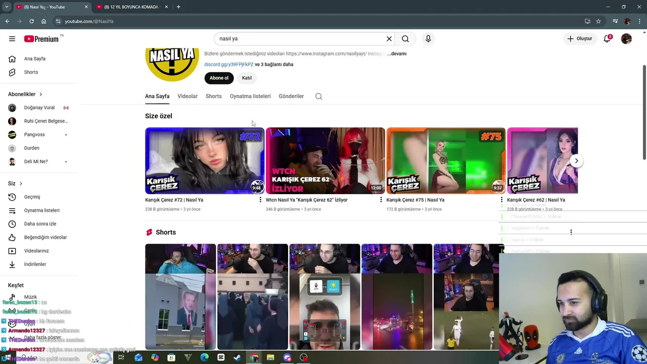Reload the page
Image resolution: width=647 pixels, height=364 pixels.
(x=31, y=21)
